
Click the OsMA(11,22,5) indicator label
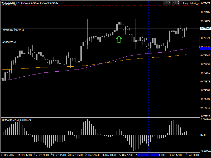pos(16,120)
